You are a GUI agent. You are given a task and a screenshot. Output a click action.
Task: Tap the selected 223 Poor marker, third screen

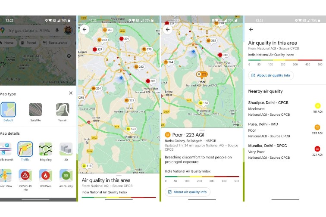click(202, 74)
